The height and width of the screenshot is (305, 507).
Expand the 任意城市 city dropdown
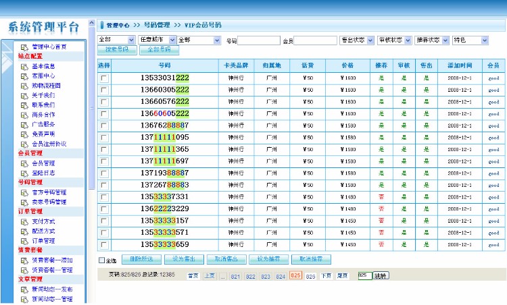coord(157,40)
